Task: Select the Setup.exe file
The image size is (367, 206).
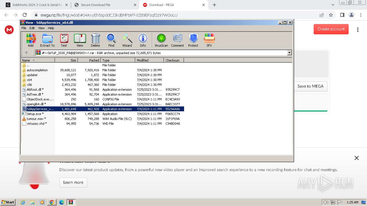Action: (102, 114)
